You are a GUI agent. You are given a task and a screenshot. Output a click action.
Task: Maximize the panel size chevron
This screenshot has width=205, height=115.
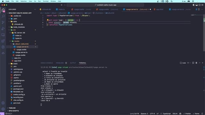click(x=200, y=63)
